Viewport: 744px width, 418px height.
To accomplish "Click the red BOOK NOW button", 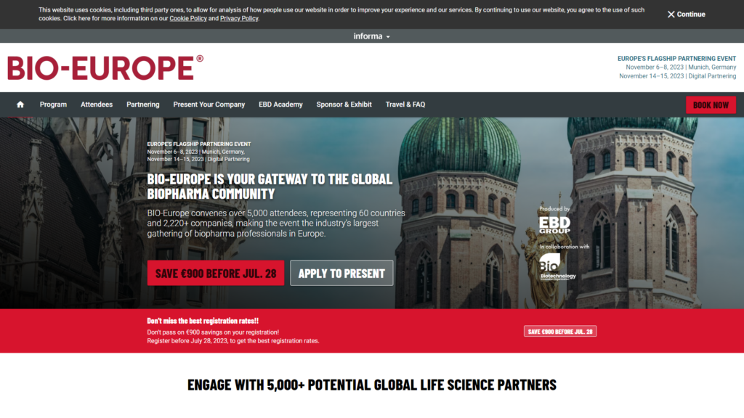I will pos(711,104).
